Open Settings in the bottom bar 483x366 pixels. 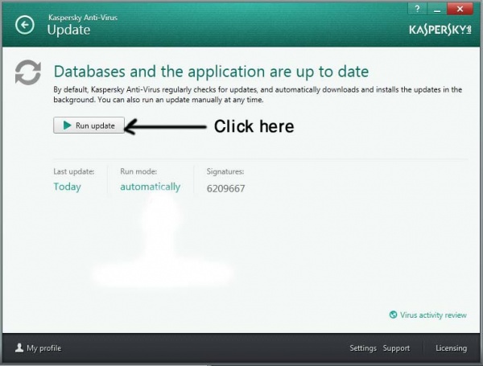363,348
